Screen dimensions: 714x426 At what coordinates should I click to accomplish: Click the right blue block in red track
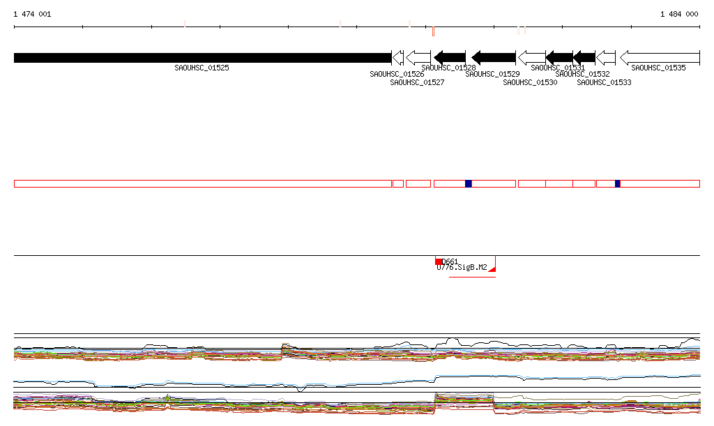click(618, 183)
